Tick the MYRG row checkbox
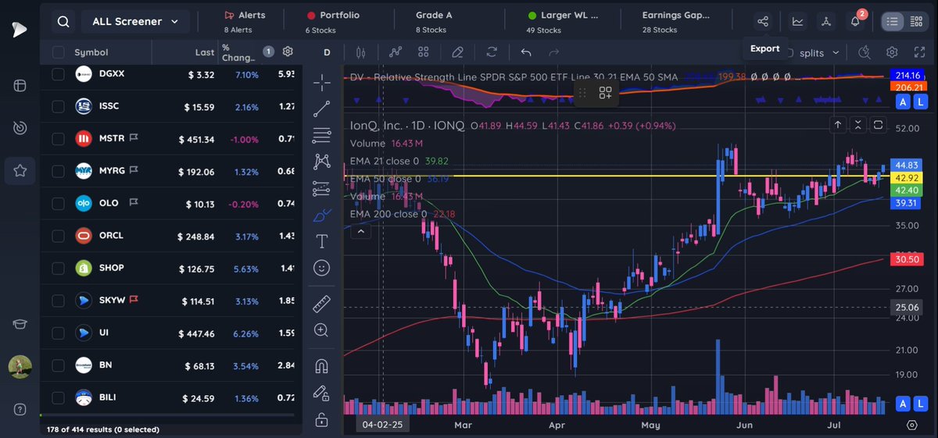 click(x=58, y=171)
